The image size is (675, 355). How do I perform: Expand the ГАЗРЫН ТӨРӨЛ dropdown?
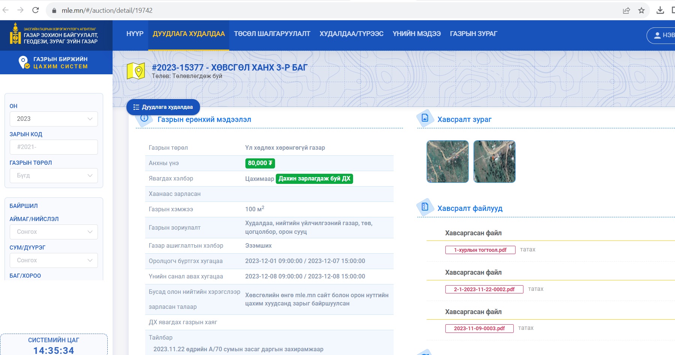[x=54, y=176]
